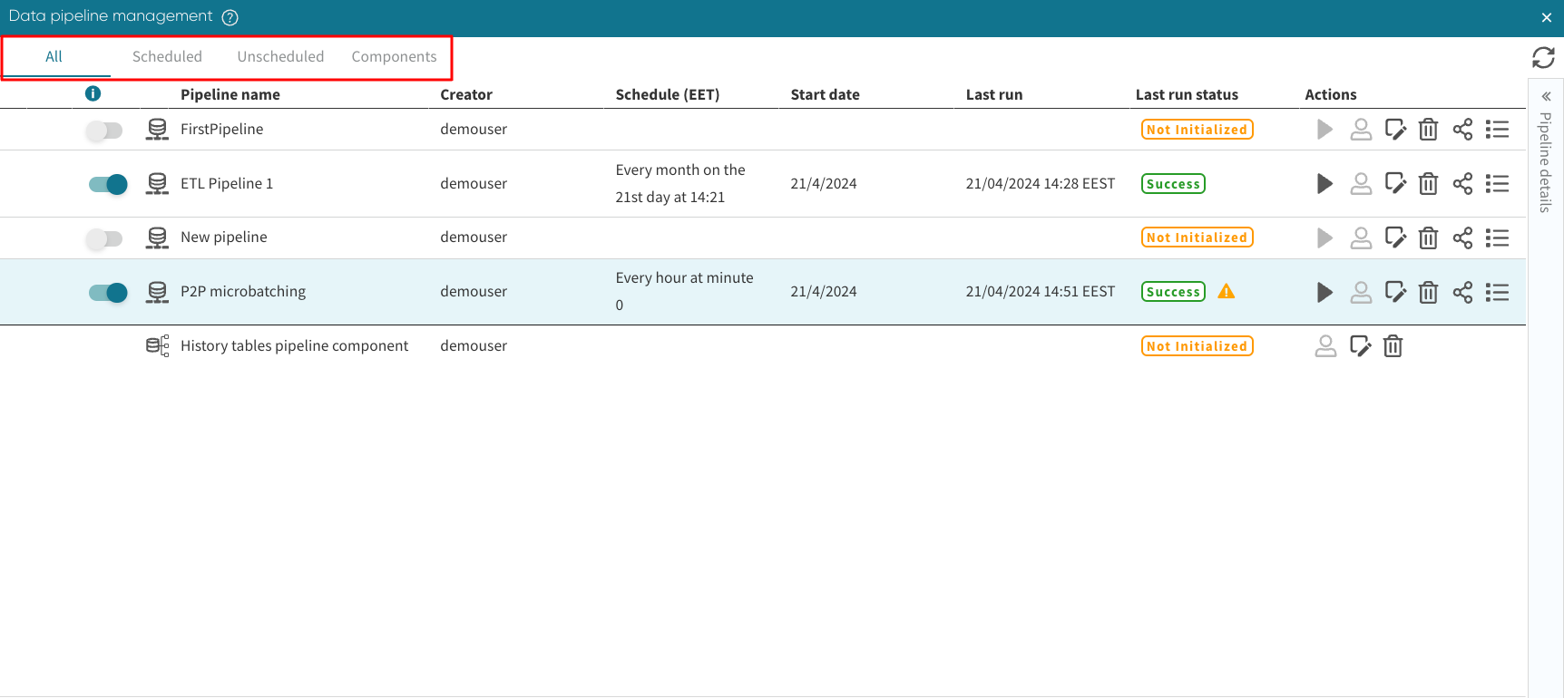Open the Components tab
The height and width of the screenshot is (698, 1564).
tap(394, 56)
